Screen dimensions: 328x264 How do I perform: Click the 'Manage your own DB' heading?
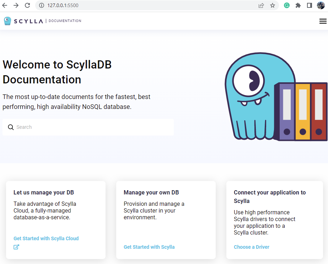tap(151, 192)
